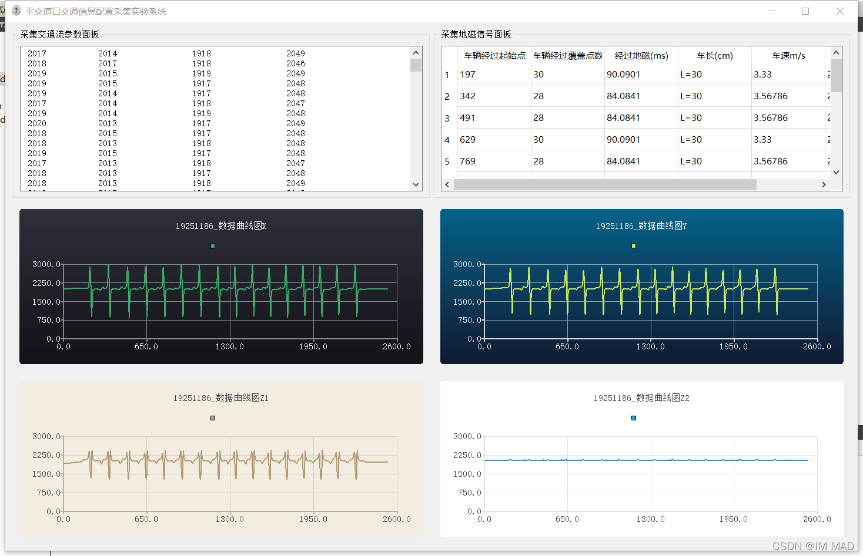Maximize the experiment system window
The height and width of the screenshot is (556, 863).
(805, 11)
